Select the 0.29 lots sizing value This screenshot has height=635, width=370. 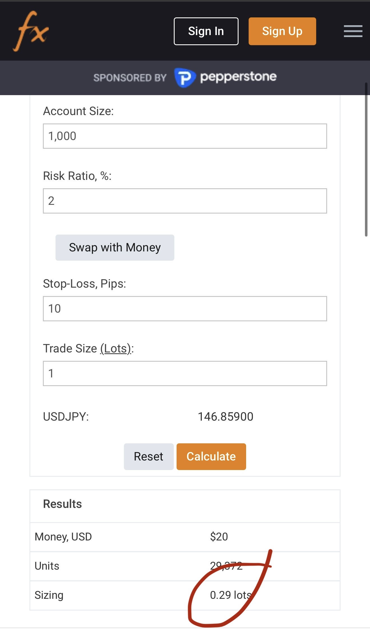coord(231,595)
